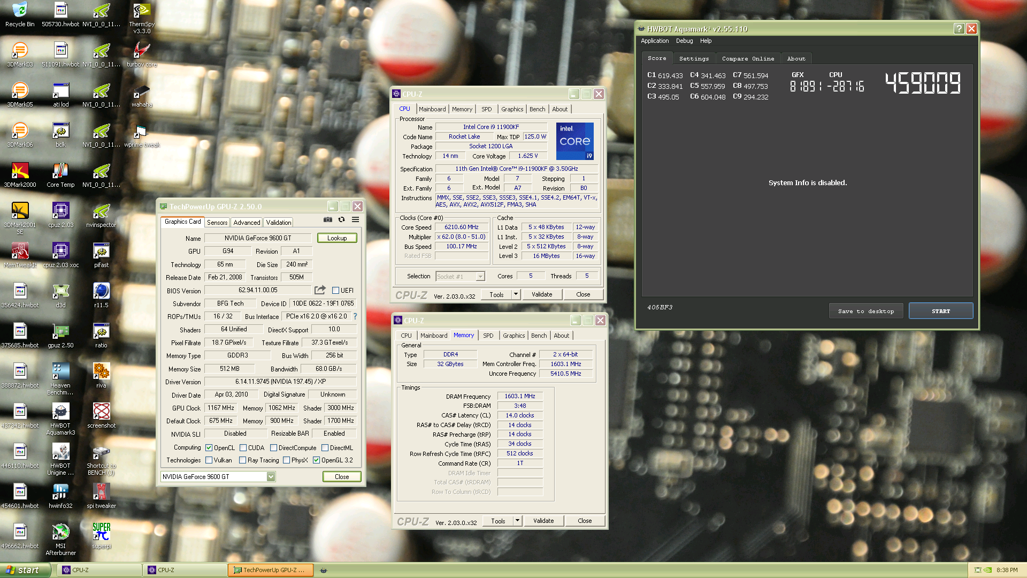
Task: Open 3DMark03 desktop shortcut
Action: (20, 55)
